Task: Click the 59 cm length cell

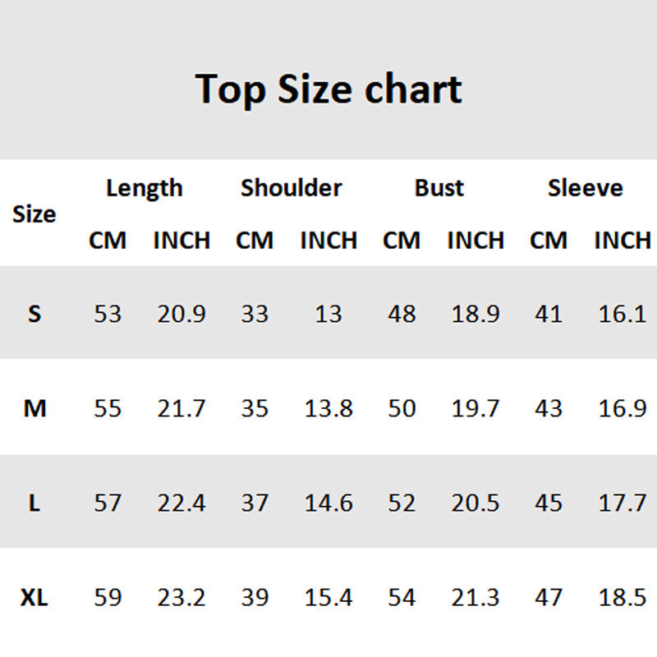Action: tap(108, 597)
